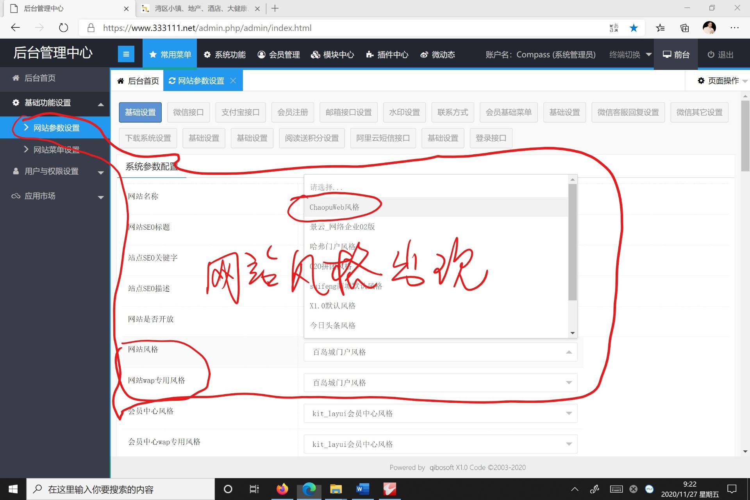Click the 退出 power icon
The width and height of the screenshot is (750, 500).
tap(711, 55)
